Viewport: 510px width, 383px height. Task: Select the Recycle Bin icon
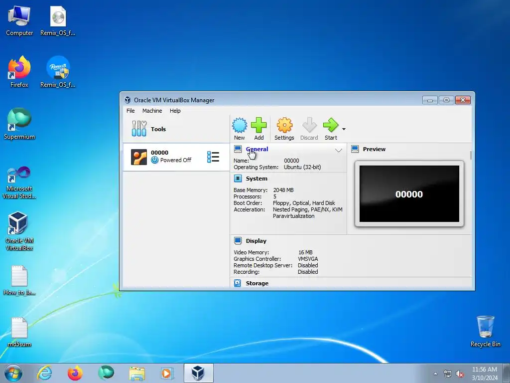pyautogui.click(x=485, y=331)
